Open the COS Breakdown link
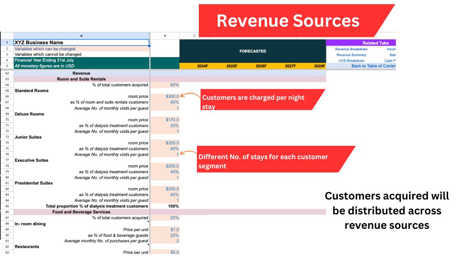The image size is (458, 257). click(x=352, y=61)
